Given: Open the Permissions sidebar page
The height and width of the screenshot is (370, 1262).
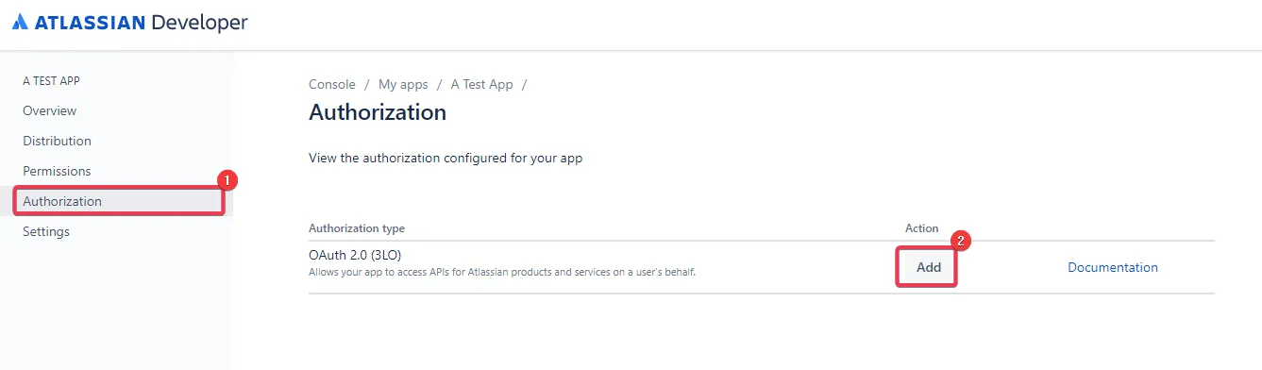Looking at the screenshot, I should pos(57,171).
